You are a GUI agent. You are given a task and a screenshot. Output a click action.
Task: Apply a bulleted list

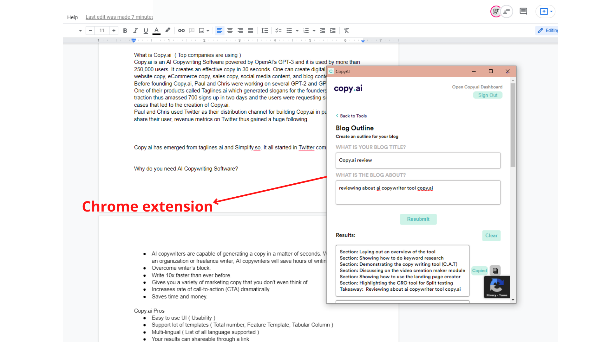(x=289, y=31)
